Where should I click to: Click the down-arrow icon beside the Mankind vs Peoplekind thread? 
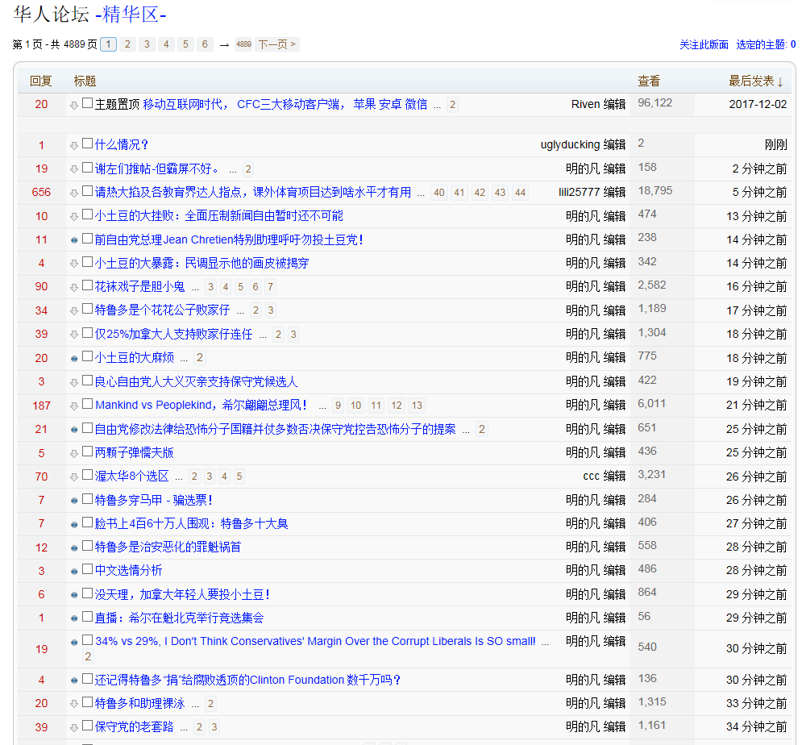74,406
